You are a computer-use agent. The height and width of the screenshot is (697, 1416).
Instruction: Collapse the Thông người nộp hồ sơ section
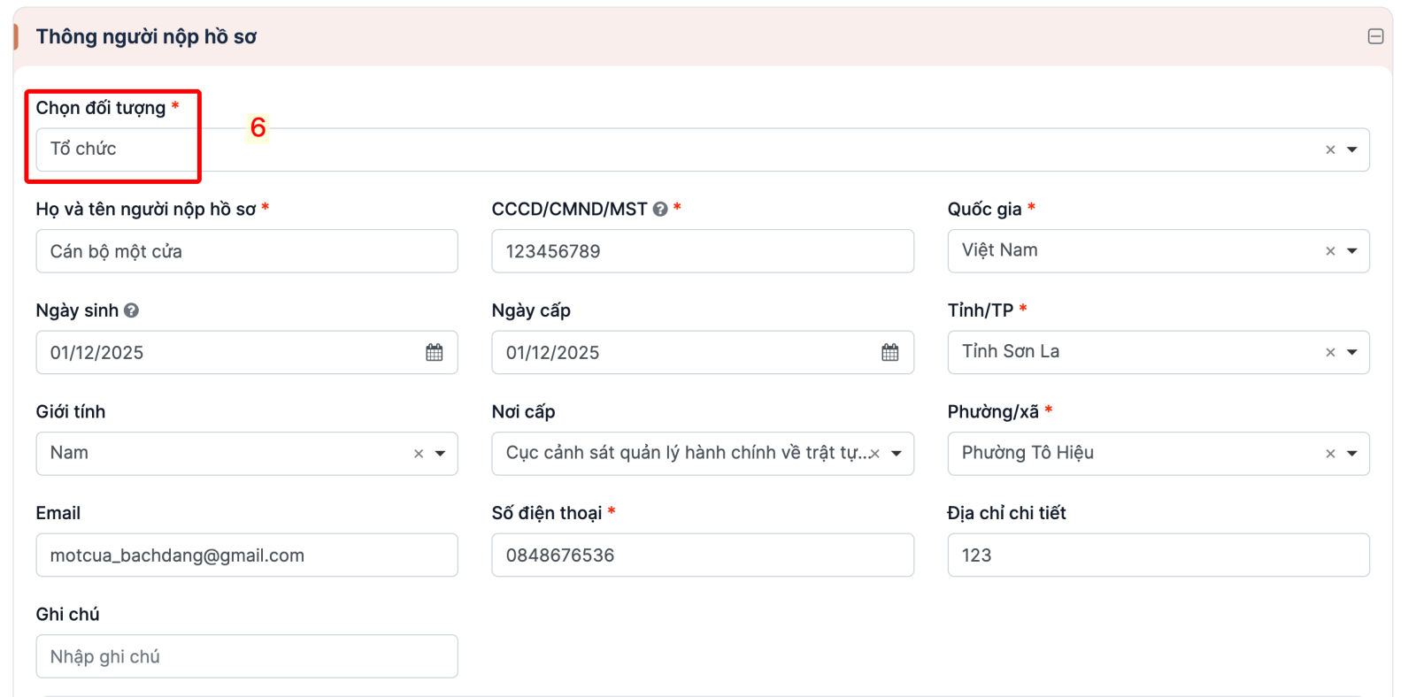[1375, 36]
